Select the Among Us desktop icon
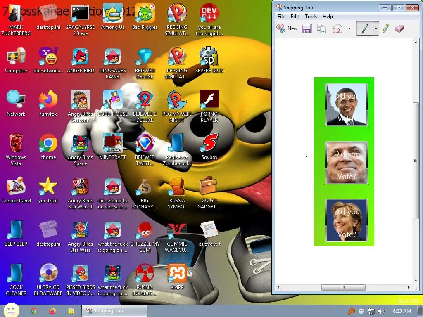The height and width of the screenshot is (317, 423). pos(112,17)
